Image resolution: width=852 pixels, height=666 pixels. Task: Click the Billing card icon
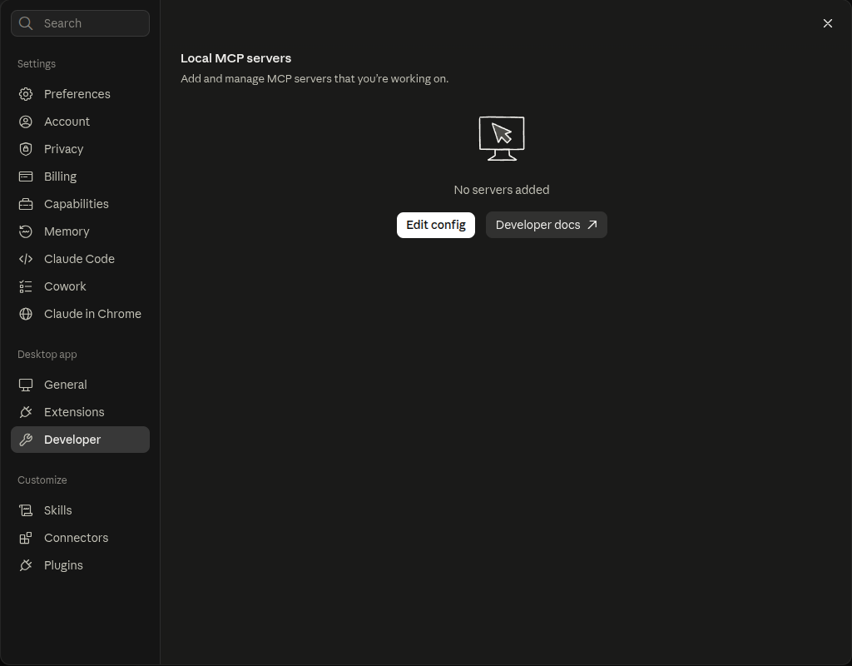click(26, 176)
